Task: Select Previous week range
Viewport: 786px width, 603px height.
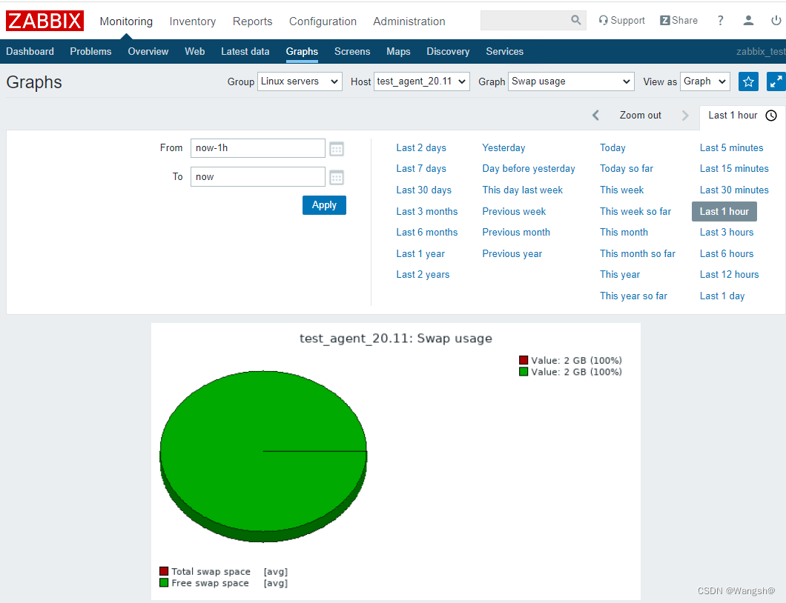Action: [x=514, y=211]
